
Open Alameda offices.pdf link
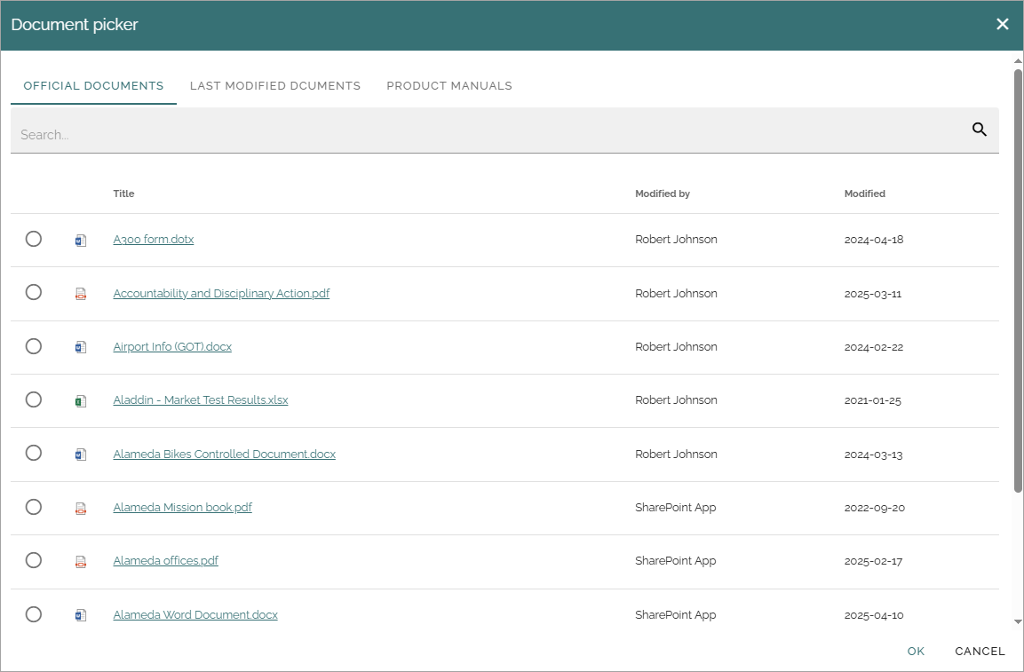166,561
